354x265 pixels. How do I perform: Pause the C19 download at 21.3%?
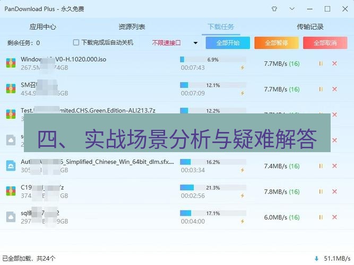(x=321, y=192)
